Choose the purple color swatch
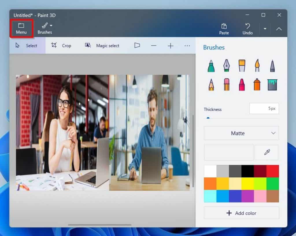The width and height of the screenshot is (296, 236). coord(247,196)
